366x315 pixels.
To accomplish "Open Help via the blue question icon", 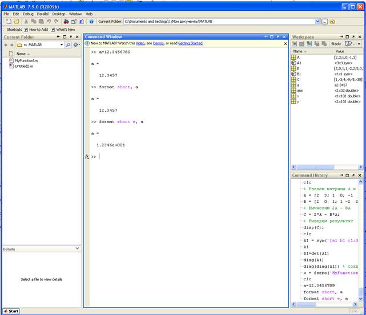I will pyautogui.click(x=91, y=22).
